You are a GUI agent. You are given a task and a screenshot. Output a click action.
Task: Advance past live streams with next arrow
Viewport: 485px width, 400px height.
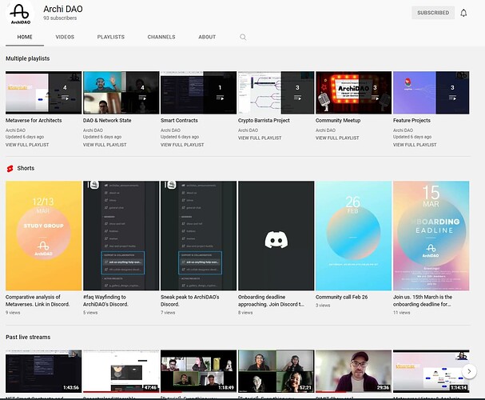coord(469,371)
